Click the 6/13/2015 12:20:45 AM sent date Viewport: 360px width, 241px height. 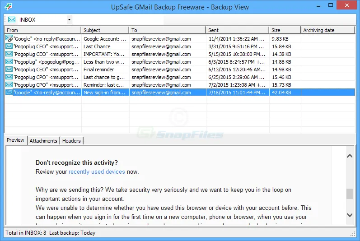coord(237,70)
